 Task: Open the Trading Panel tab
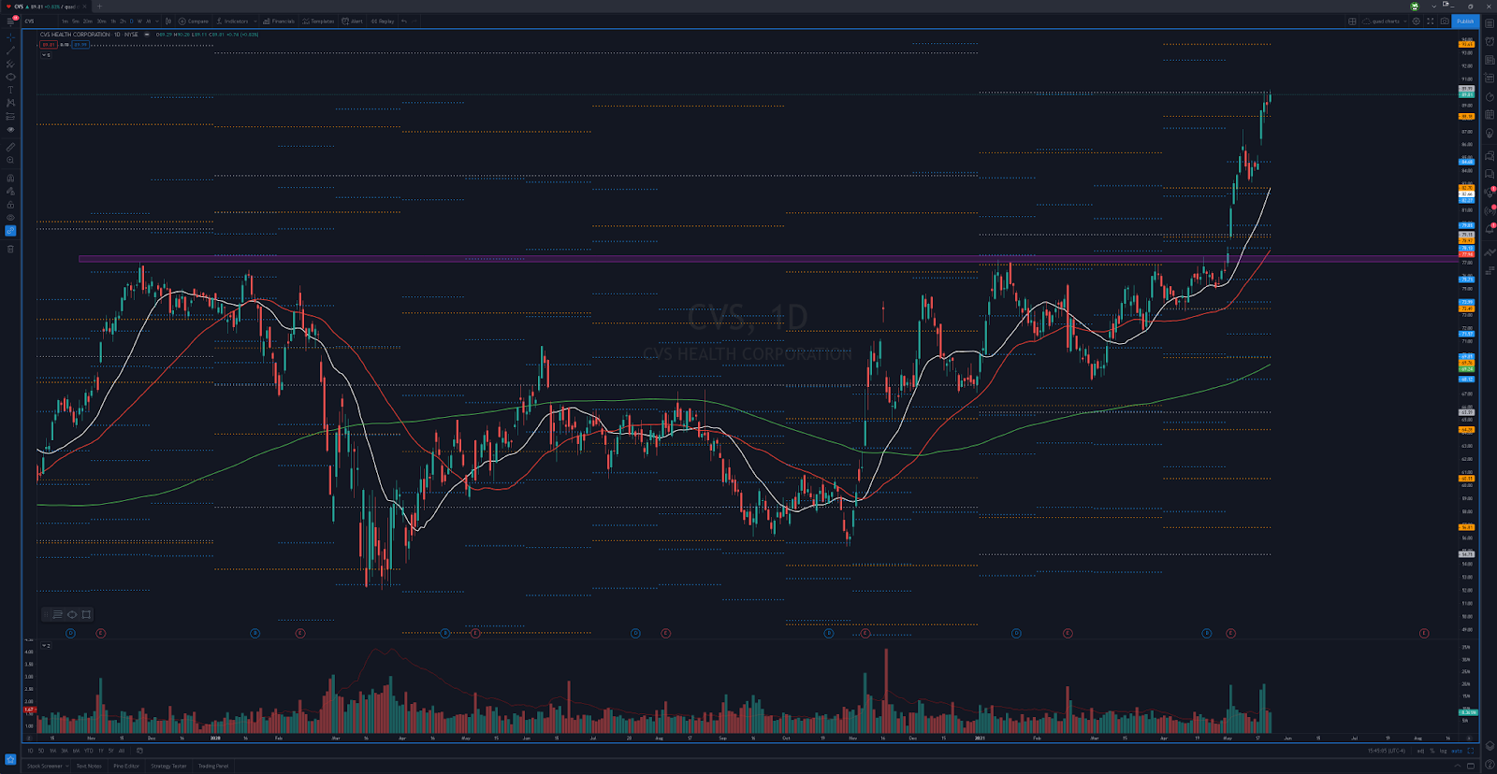[213, 766]
